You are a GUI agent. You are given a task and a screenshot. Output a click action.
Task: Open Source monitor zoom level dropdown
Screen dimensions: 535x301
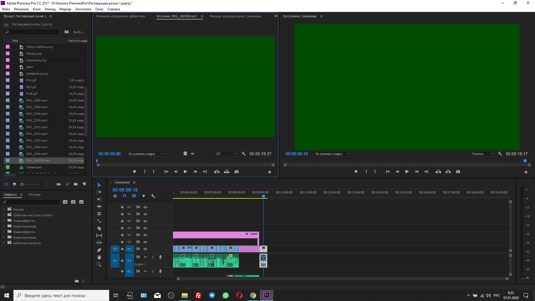[145, 154]
